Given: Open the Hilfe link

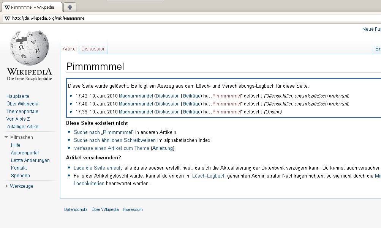Looking at the screenshot, I should click(x=16, y=145).
